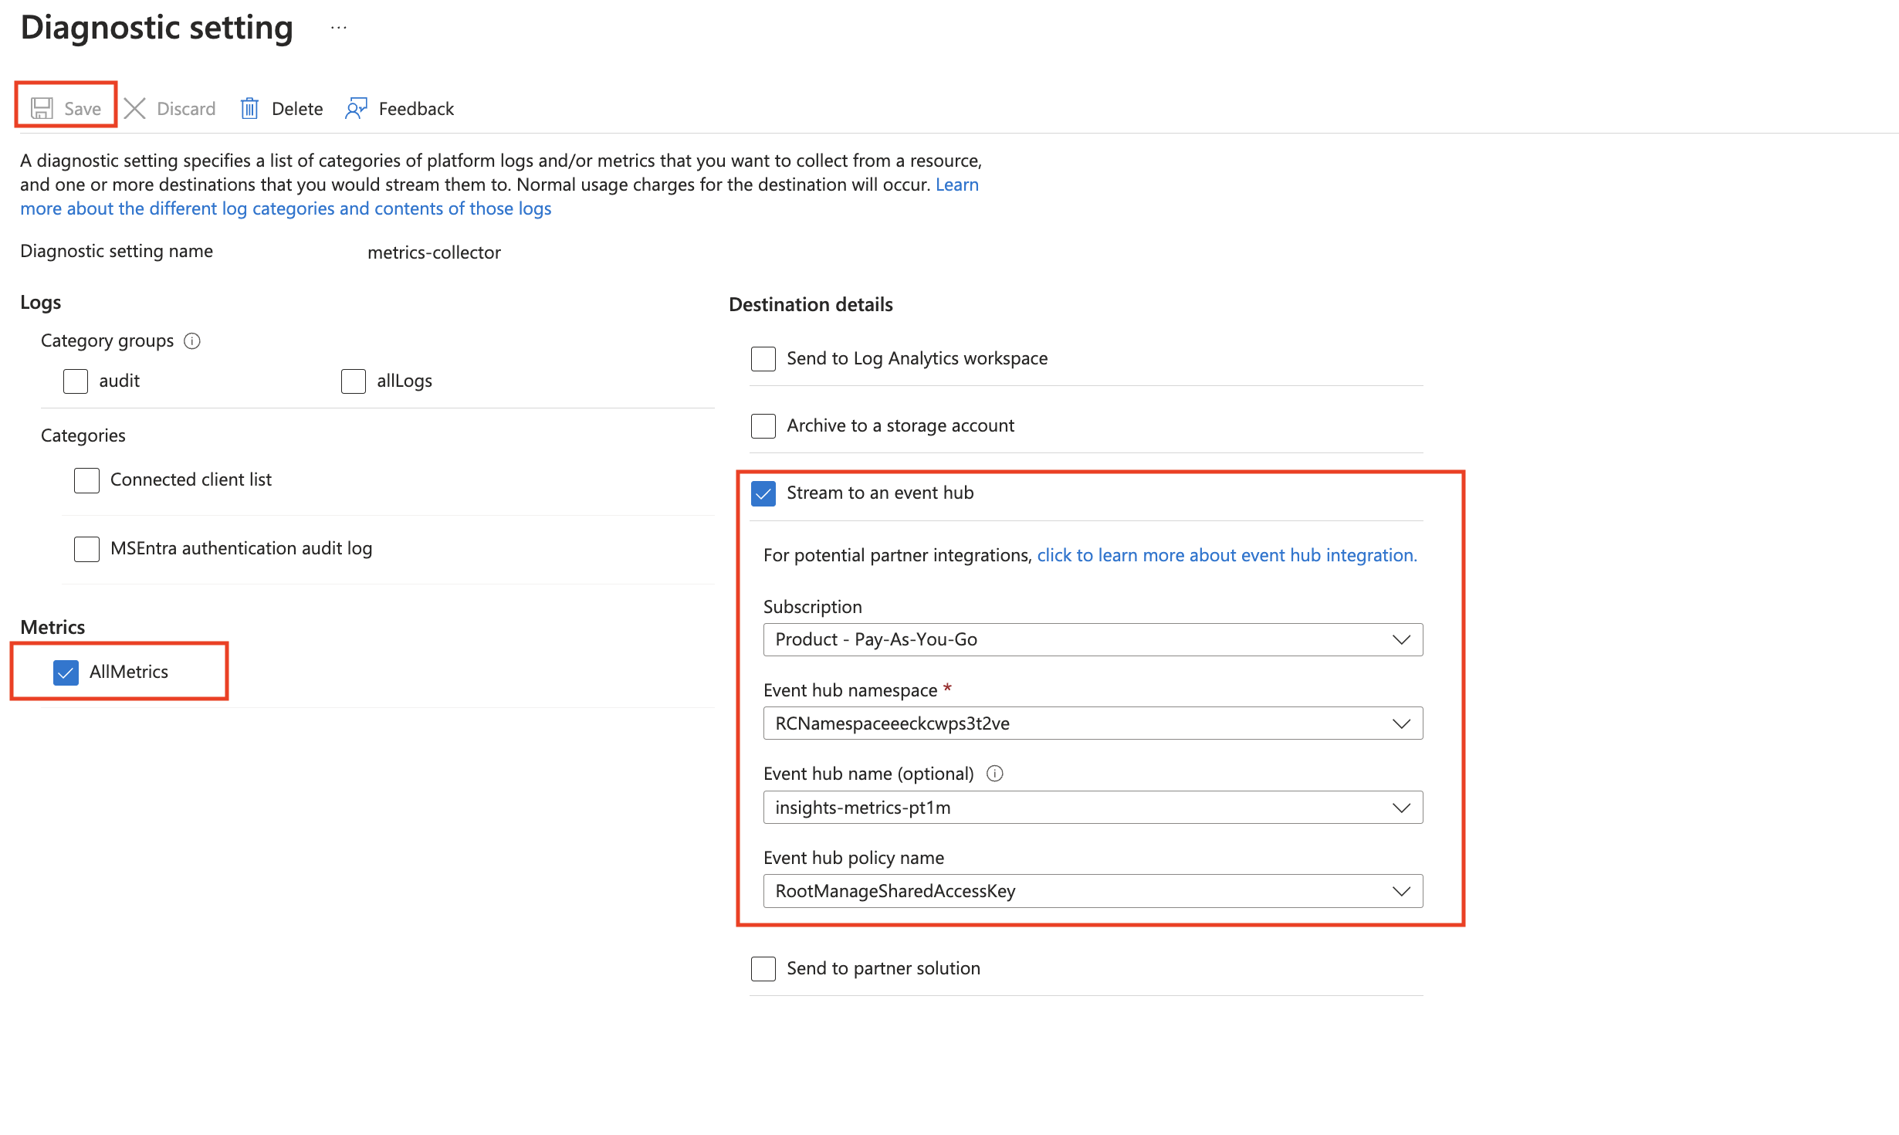Click the Feedback button label
This screenshot has width=1899, height=1135.
tap(416, 109)
